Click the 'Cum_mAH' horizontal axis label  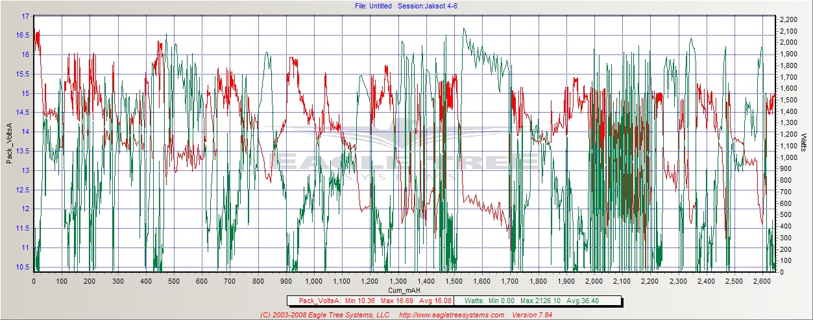tap(406, 290)
